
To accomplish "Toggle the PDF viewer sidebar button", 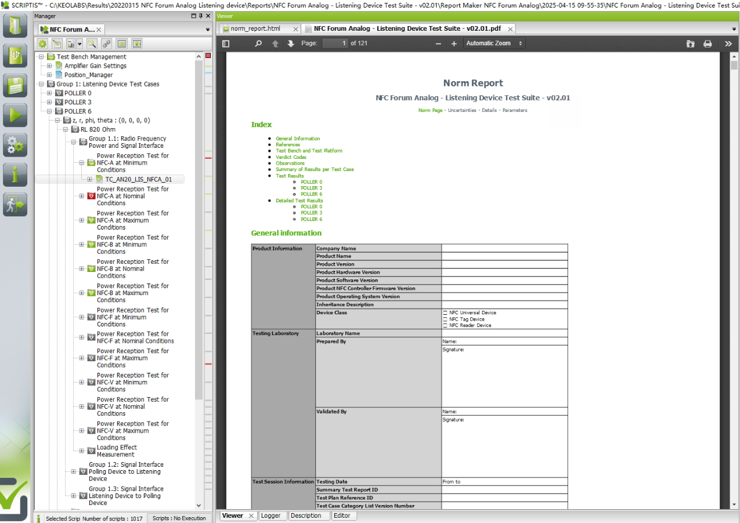I will click(226, 43).
